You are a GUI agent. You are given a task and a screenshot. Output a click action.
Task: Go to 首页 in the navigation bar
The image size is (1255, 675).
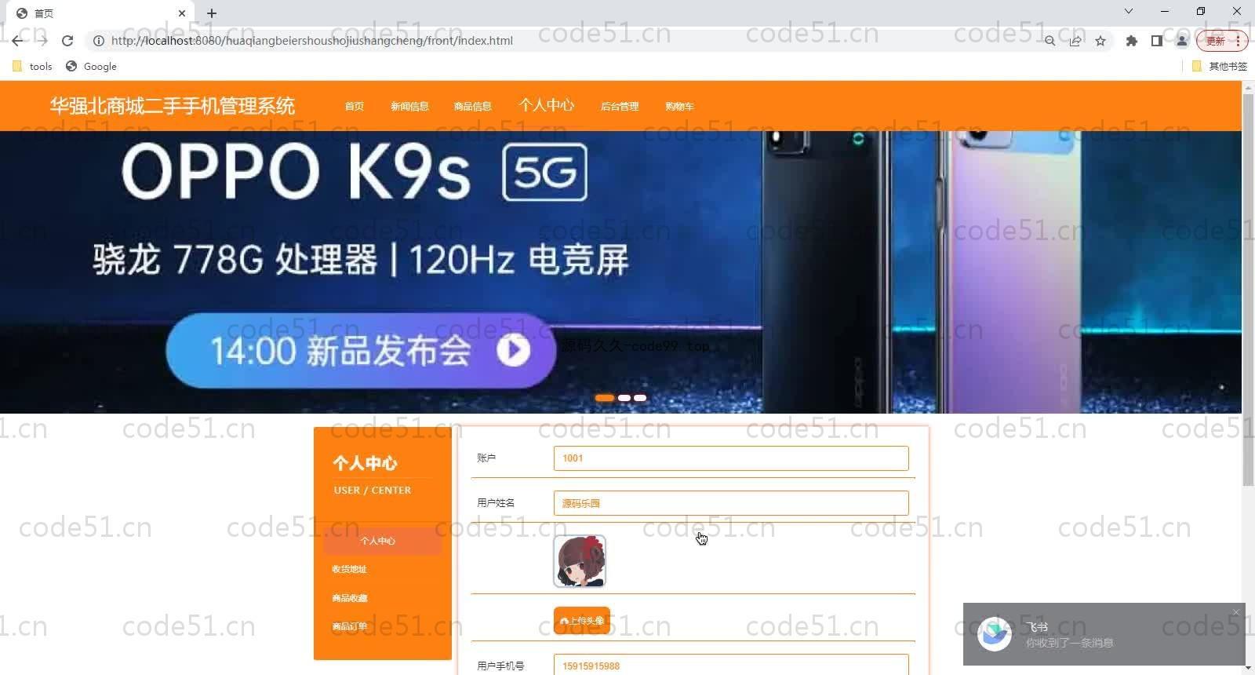coord(355,107)
